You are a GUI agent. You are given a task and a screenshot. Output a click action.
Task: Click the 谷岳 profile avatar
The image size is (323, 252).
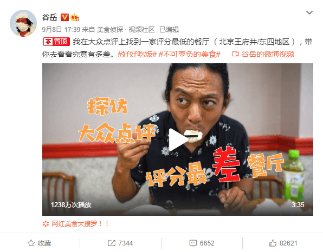(23, 23)
